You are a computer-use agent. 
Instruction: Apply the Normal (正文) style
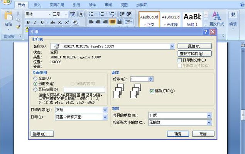[x=149, y=20]
